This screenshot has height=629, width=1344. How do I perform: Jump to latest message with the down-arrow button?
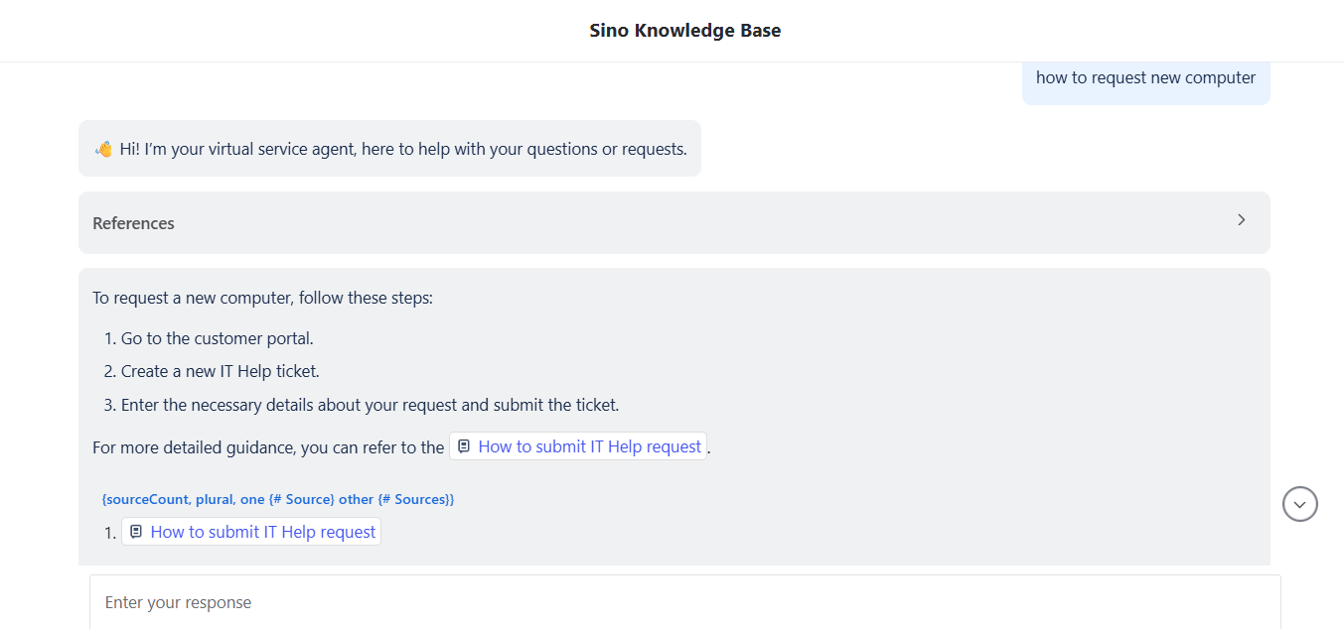(1300, 504)
